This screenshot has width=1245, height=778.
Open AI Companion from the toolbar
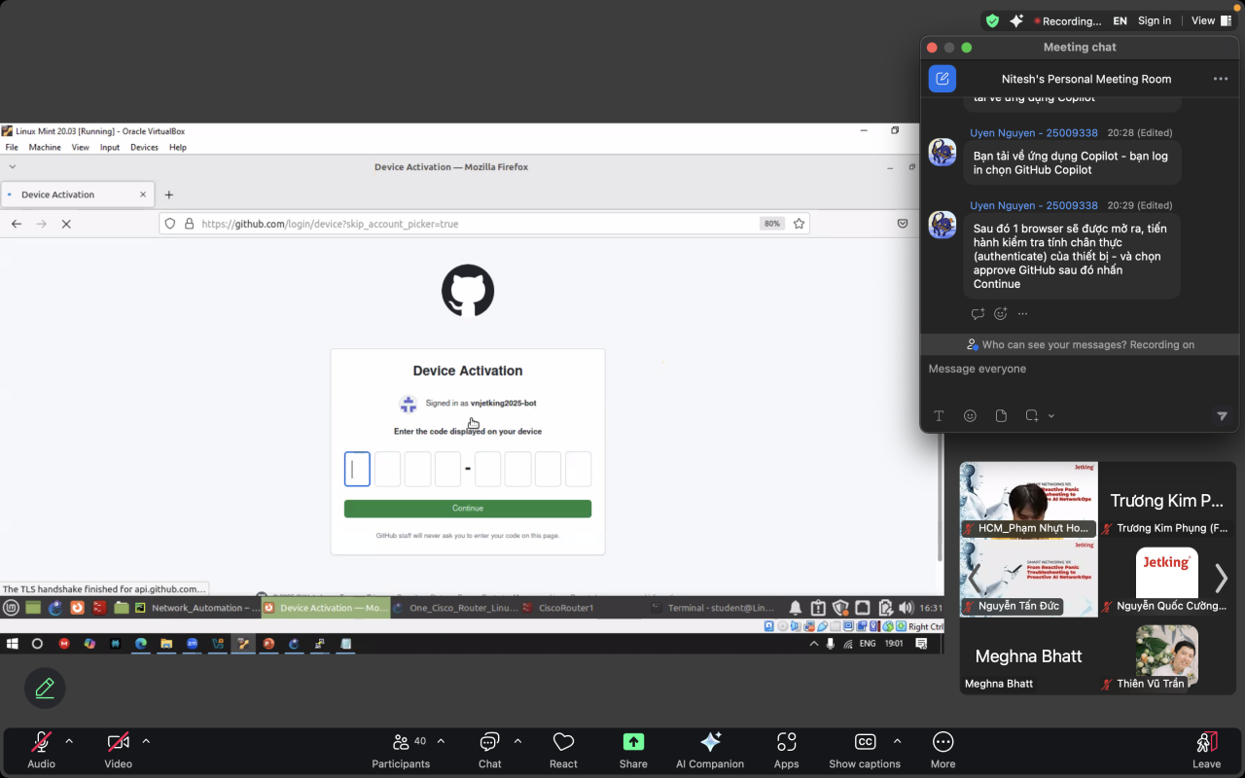[710, 750]
